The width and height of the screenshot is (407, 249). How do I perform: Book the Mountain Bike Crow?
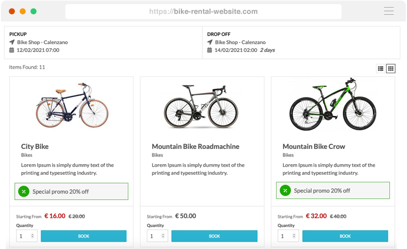pos(345,236)
